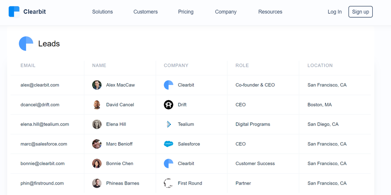Image resolution: width=391 pixels, height=195 pixels.
Task: Click the Salesforce cloud logo
Action: pyautogui.click(x=169, y=144)
